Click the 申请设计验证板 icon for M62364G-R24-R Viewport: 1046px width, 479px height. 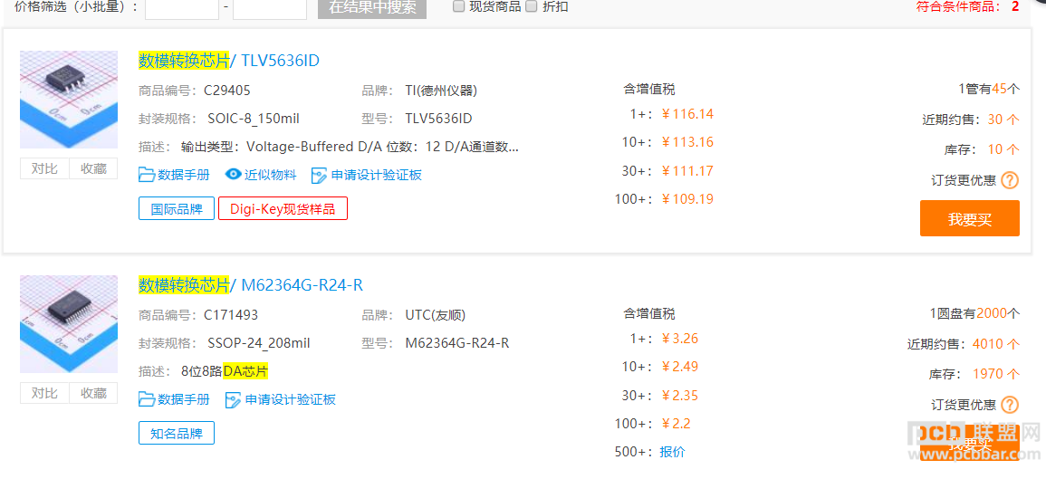tap(234, 400)
